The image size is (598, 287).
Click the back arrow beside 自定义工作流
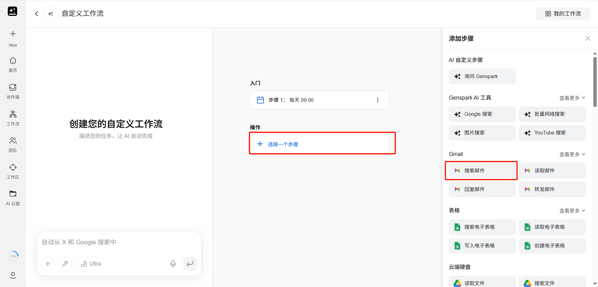(37, 14)
